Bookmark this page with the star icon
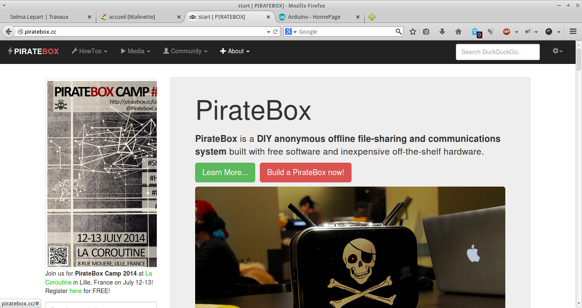 coord(412,32)
